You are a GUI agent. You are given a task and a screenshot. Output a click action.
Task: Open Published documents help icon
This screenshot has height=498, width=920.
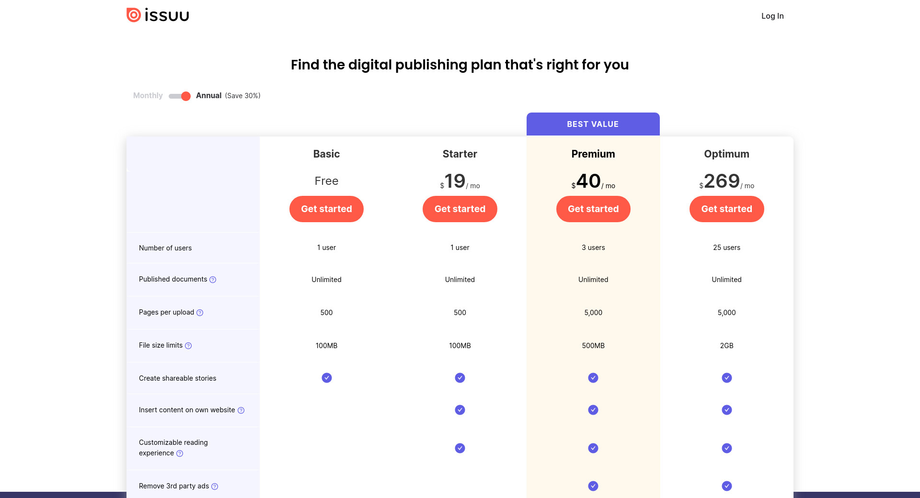click(213, 280)
